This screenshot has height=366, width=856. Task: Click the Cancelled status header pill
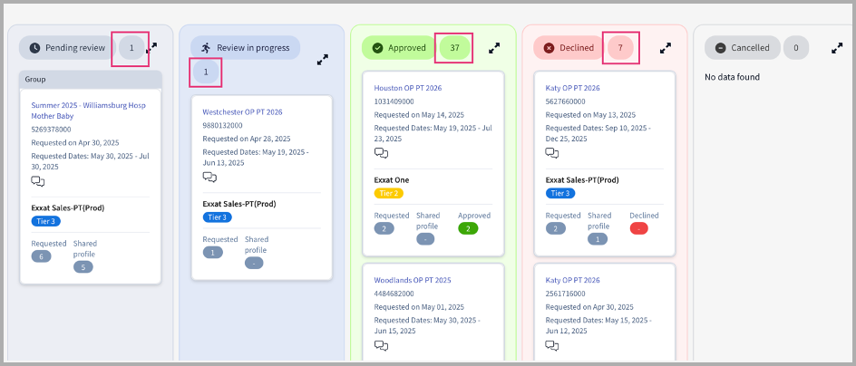click(743, 48)
